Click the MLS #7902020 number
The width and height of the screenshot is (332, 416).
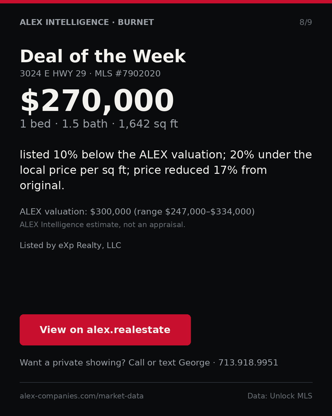coord(128,74)
